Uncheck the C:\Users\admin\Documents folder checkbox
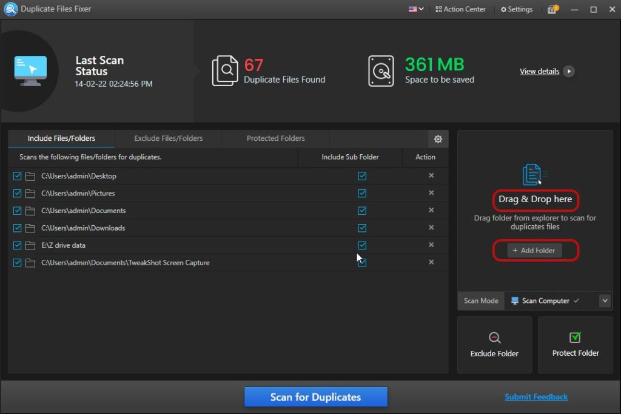621x414 pixels. click(x=17, y=211)
